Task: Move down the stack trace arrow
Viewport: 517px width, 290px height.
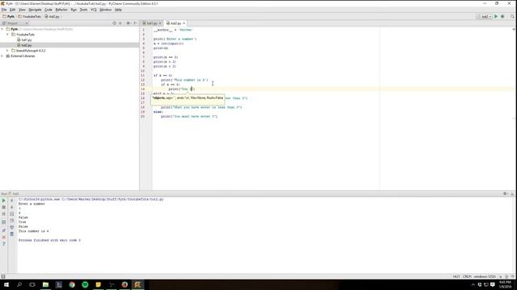Action: coord(12,208)
